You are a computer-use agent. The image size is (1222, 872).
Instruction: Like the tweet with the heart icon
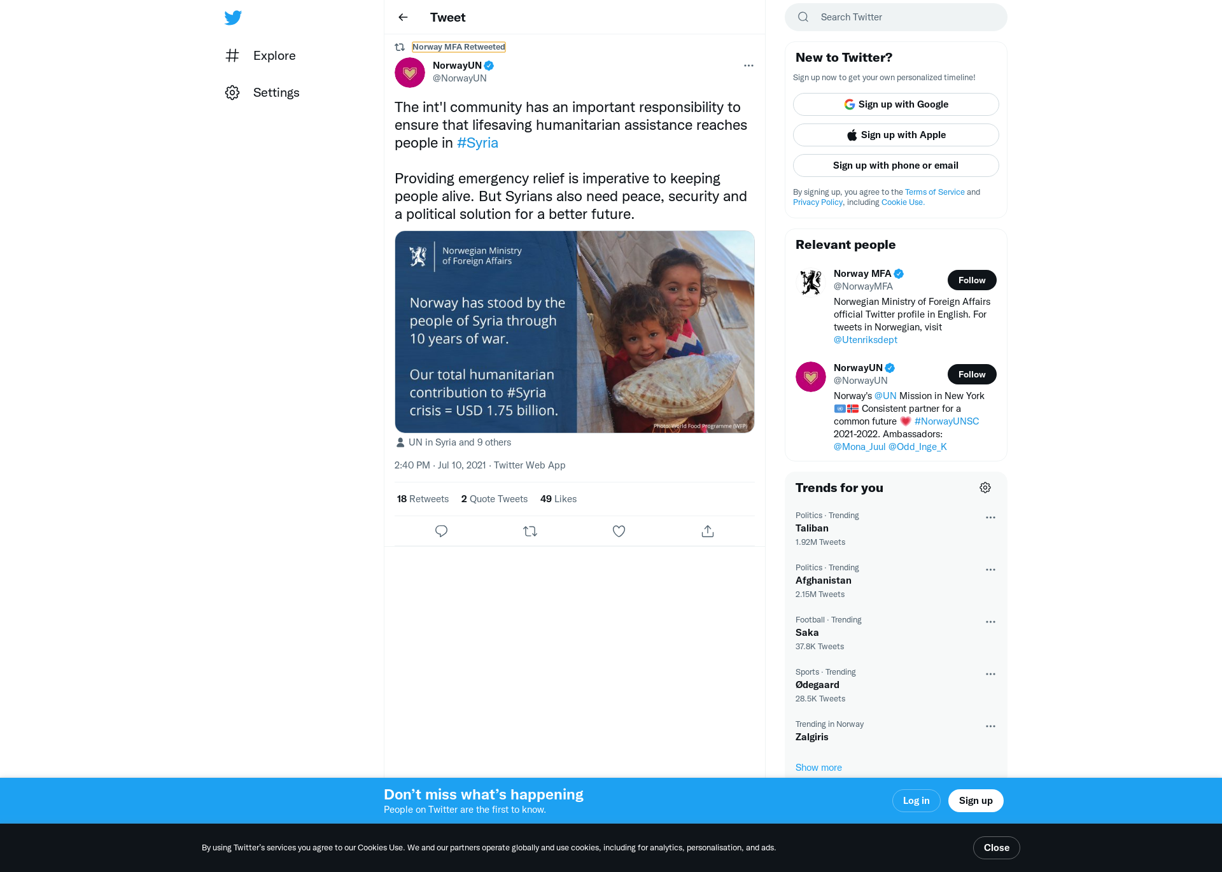click(619, 531)
